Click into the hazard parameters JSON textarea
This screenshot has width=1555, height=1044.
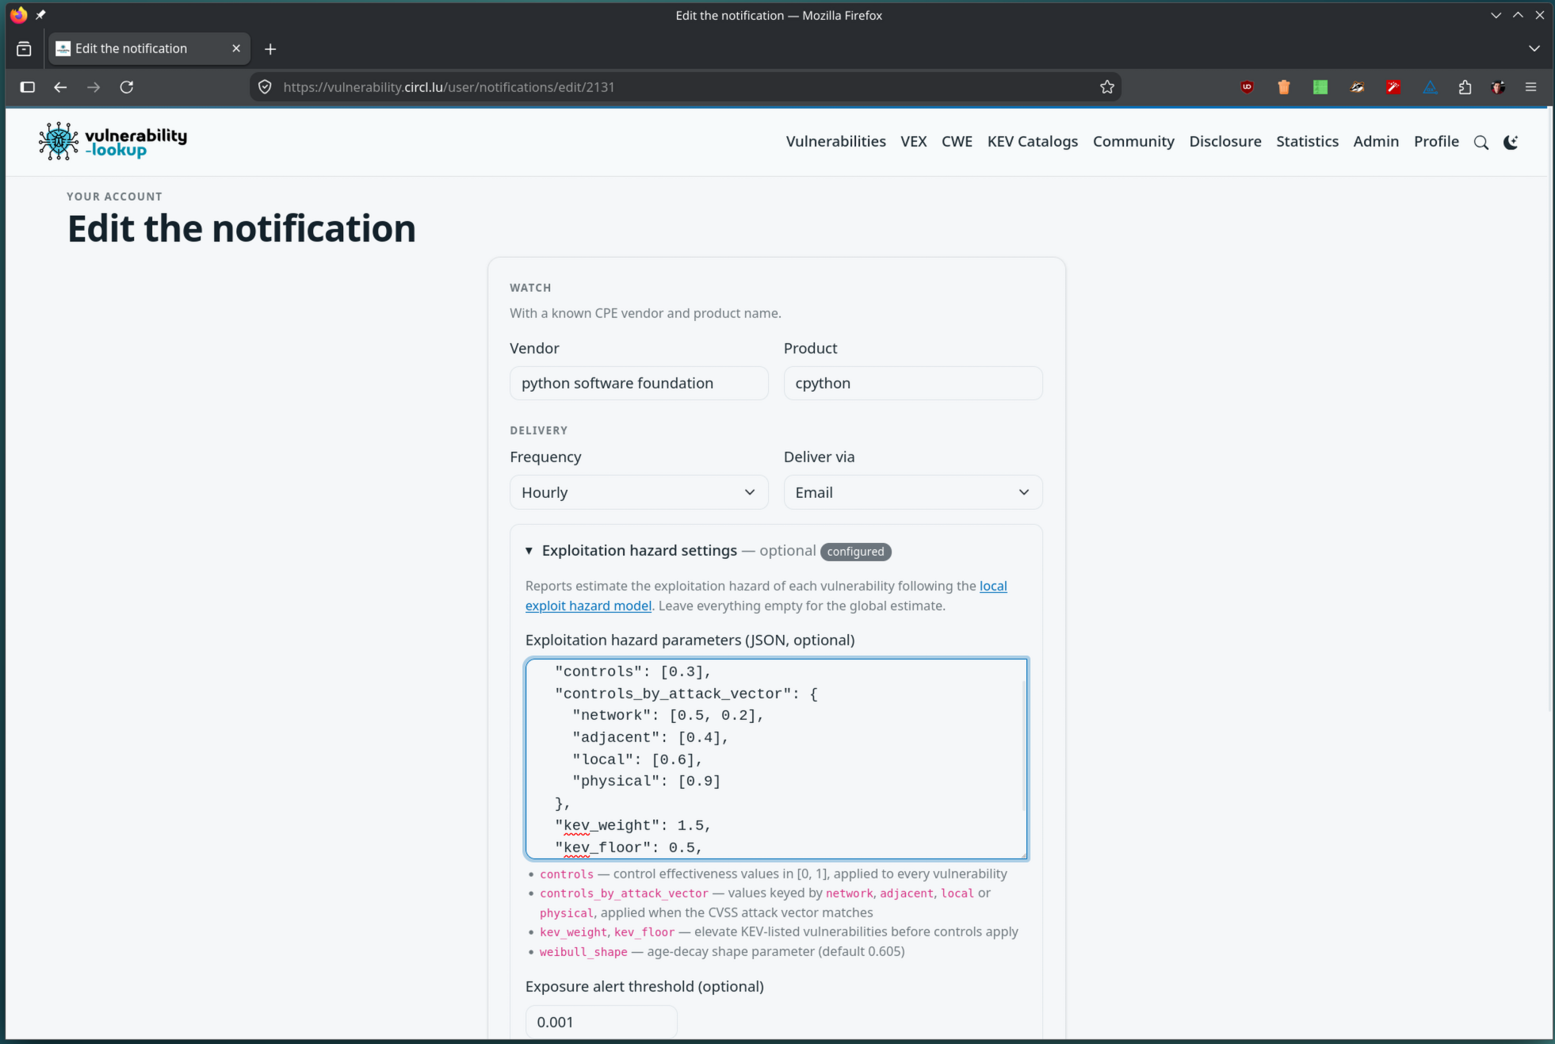tap(775, 759)
